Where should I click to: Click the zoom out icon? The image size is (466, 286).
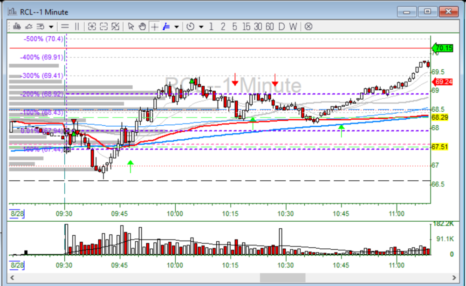(103, 27)
